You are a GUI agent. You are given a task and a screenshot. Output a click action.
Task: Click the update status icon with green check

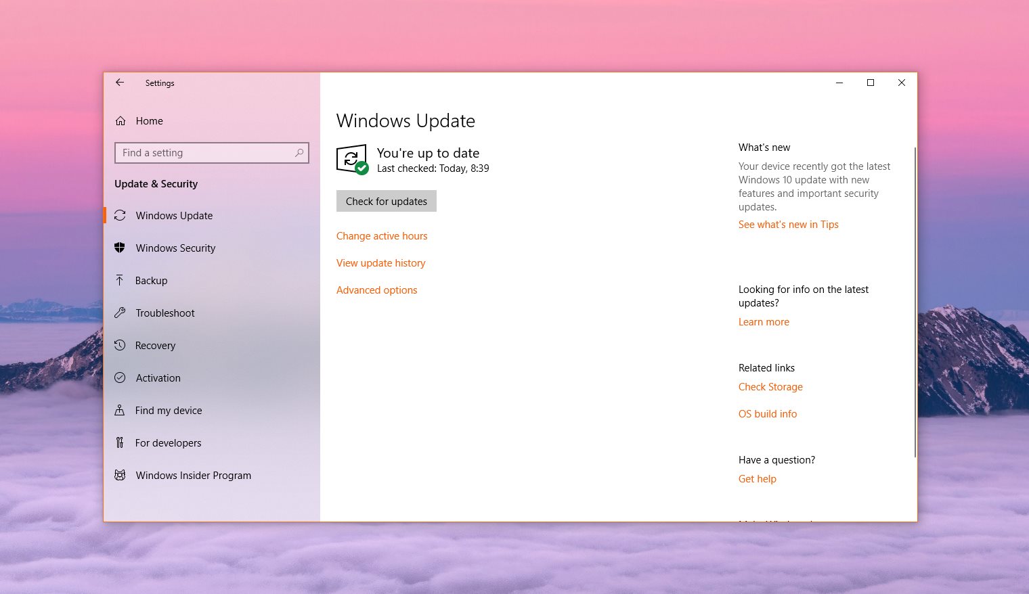point(352,160)
